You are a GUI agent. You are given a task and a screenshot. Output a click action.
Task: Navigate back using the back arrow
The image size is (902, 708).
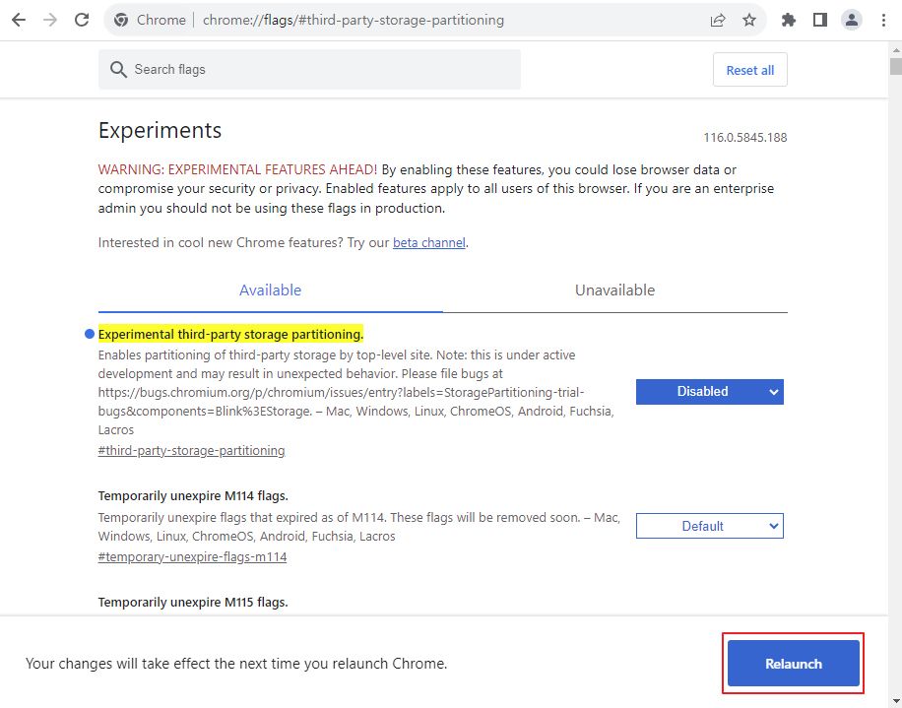coord(18,20)
